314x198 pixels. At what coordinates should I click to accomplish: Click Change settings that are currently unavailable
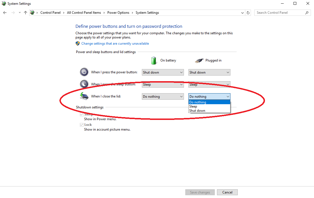pos(115,44)
